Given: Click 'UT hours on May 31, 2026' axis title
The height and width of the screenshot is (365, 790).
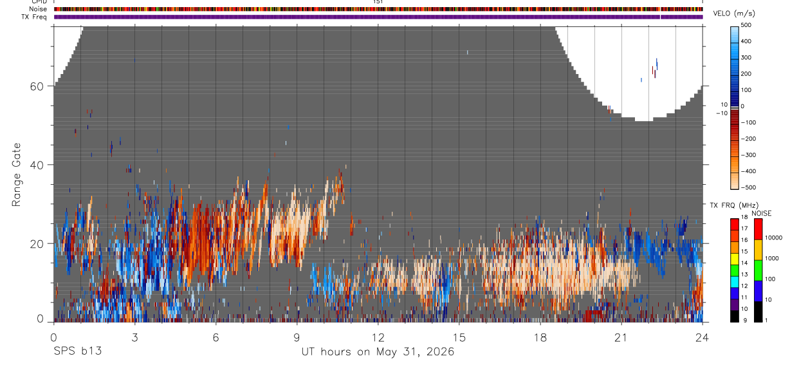Looking at the screenshot, I should coord(378,352).
